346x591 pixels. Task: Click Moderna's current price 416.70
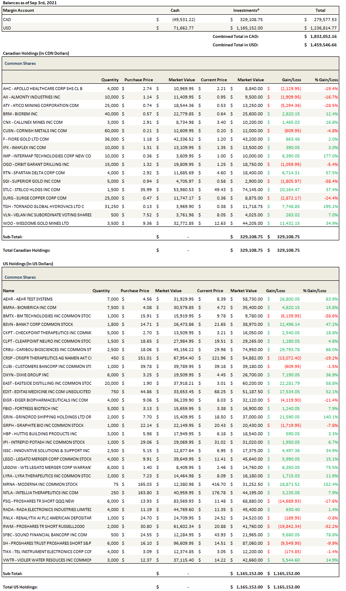pyautogui.click(x=216, y=484)
